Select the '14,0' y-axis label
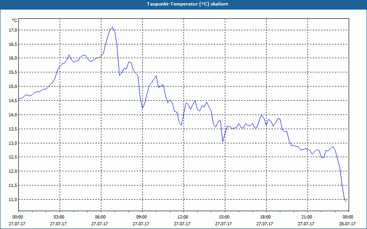The width and height of the screenshot is (367, 229). click(x=13, y=115)
